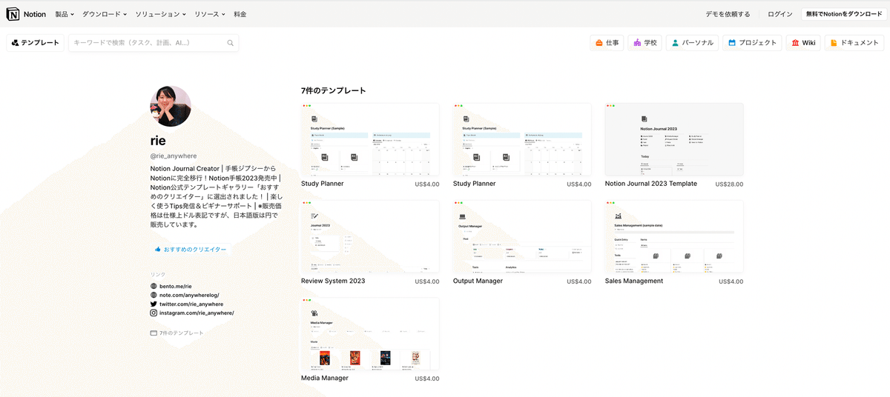
Task: Open the bento.me/rie link
Action: 175,286
